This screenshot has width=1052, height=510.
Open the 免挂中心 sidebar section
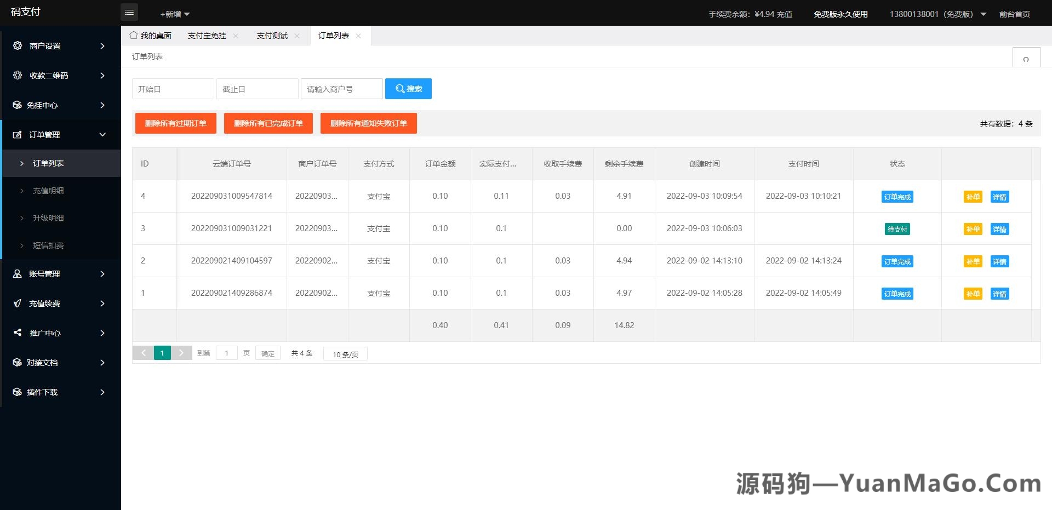(17, 105)
